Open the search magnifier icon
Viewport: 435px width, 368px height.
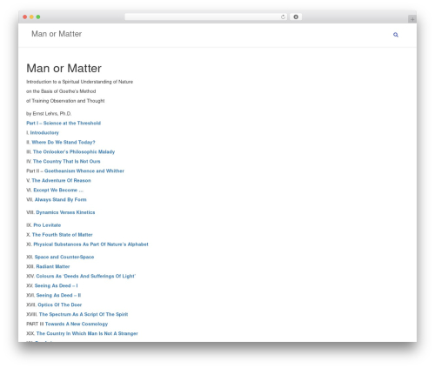coord(396,35)
